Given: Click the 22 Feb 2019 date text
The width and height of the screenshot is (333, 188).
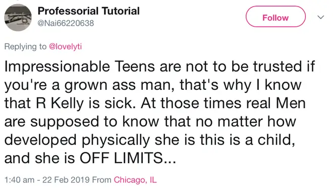Looking at the screenshot, I should (x=66, y=180).
